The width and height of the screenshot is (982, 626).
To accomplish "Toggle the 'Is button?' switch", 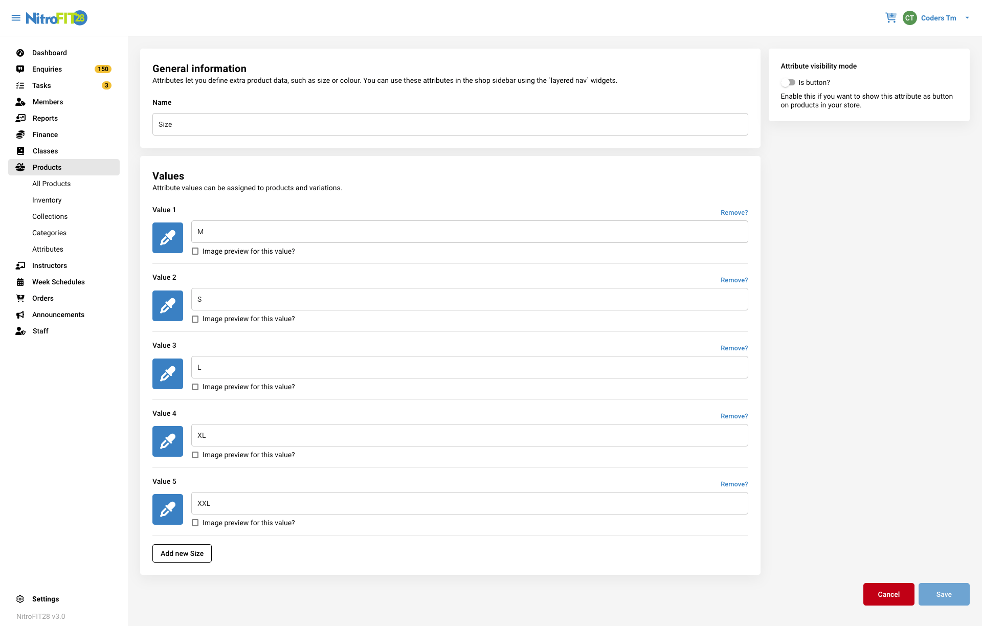I will click(x=788, y=82).
